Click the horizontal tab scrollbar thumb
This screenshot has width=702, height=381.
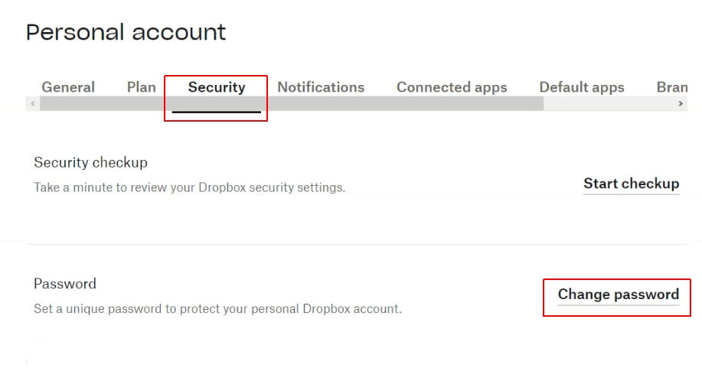(x=291, y=103)
